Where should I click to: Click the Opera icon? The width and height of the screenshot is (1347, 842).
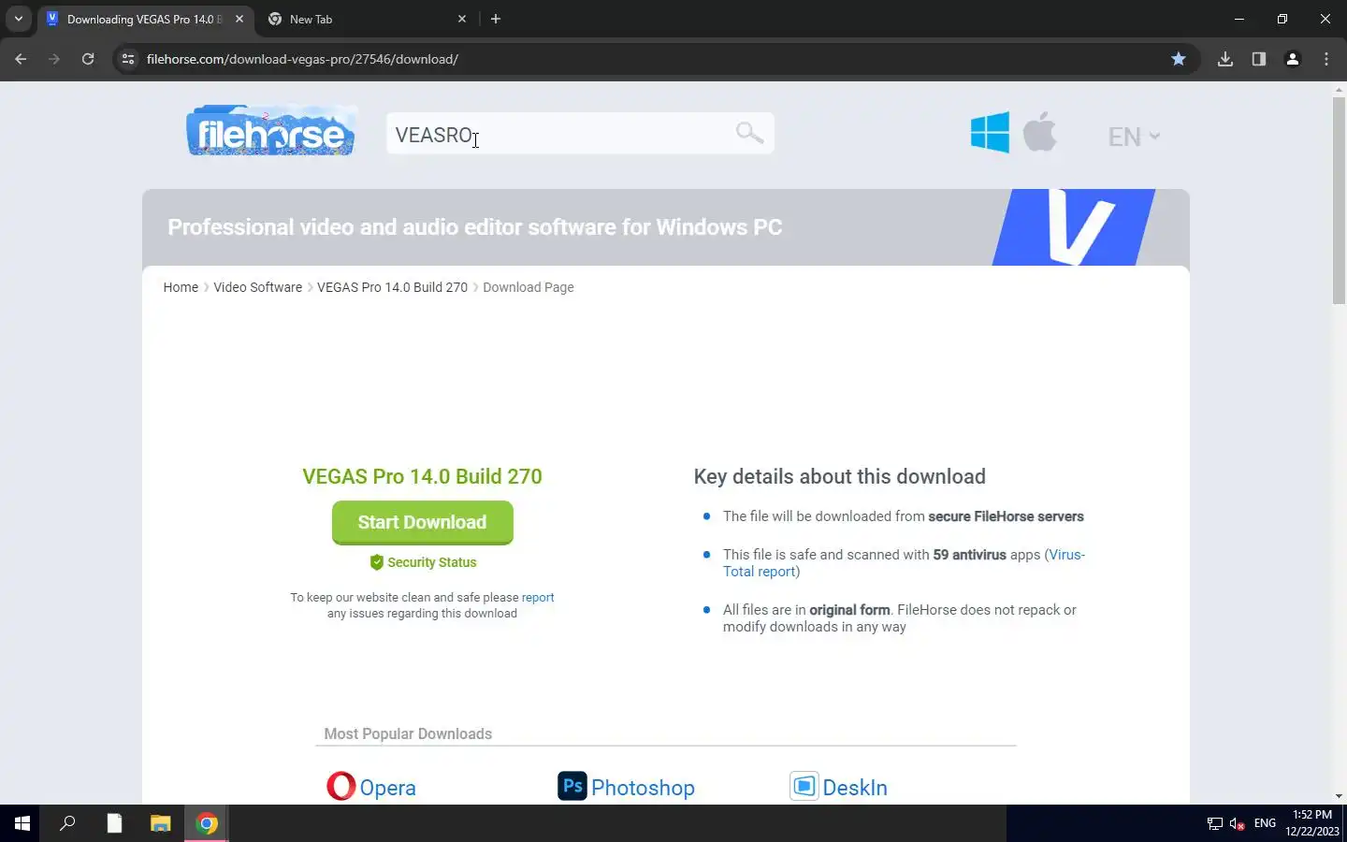point(340,786)
